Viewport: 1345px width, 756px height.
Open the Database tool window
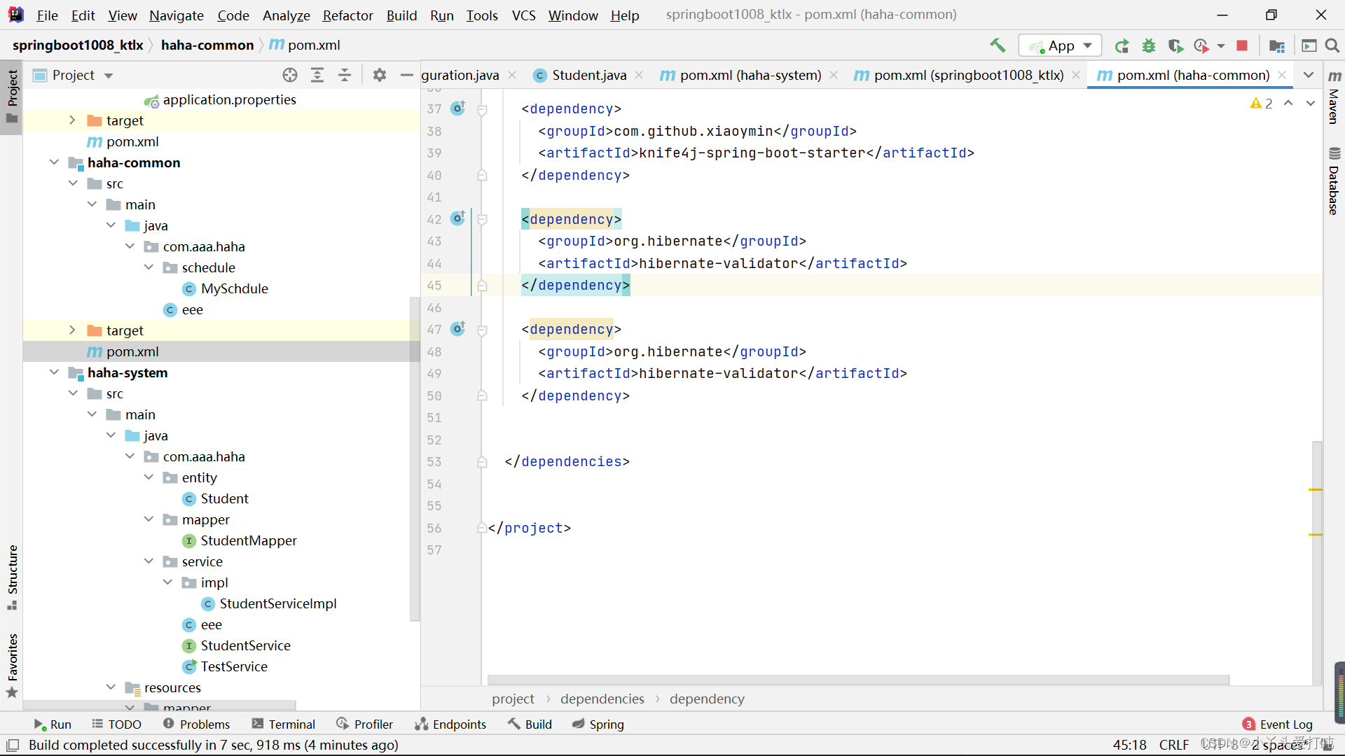(x=1334, y=181)
